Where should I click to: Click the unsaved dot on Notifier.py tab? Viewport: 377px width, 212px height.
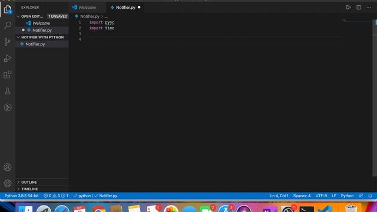[139, 8]
